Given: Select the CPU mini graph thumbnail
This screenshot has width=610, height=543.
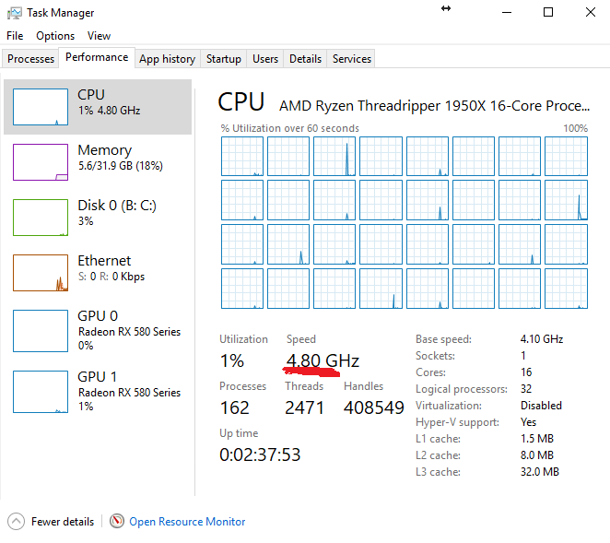Looking at the screenshot, I should [41, 107].
